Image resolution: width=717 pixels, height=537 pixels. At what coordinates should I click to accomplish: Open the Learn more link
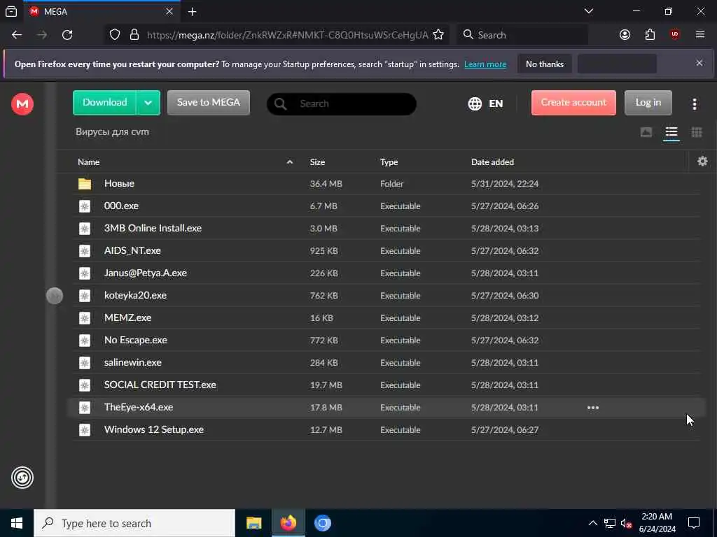click(x=485, y=64)
